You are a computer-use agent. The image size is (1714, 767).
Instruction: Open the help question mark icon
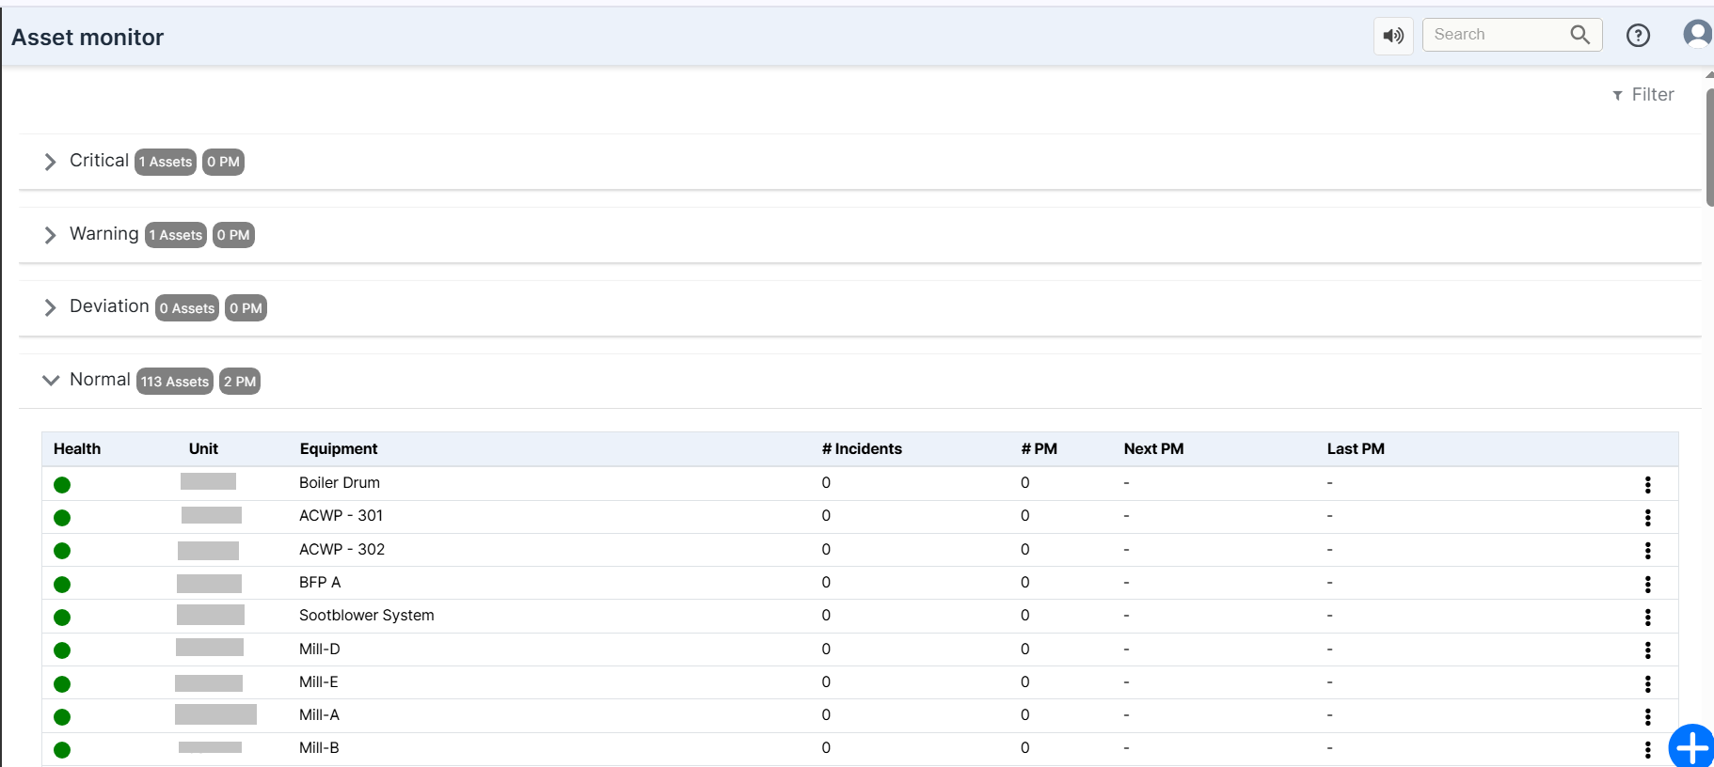(1638, 36)
